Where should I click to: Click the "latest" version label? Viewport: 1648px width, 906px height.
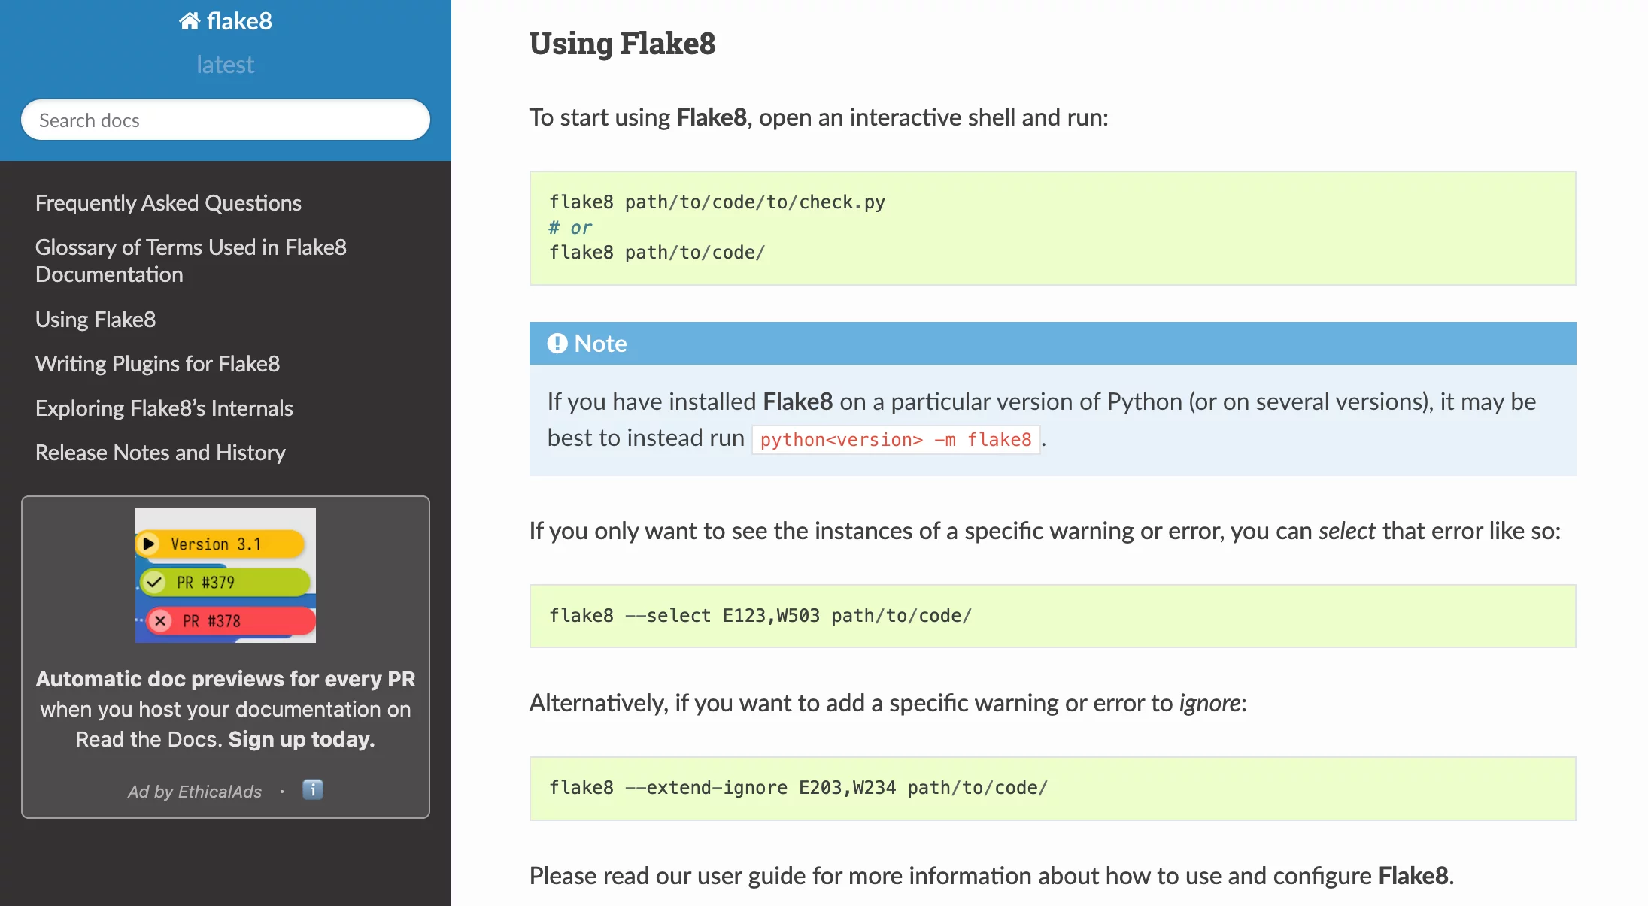click(x=225, y=65)
